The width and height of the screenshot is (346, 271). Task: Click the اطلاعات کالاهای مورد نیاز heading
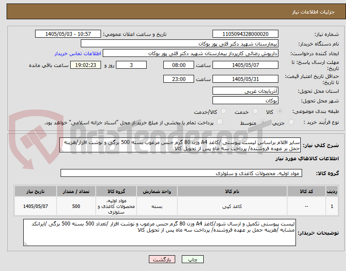click(307, 158)
